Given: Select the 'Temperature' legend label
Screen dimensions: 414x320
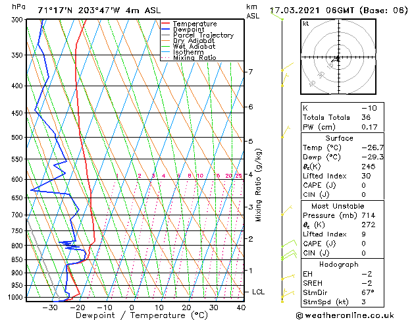Looking at the screenshot, I should (195, 24).
